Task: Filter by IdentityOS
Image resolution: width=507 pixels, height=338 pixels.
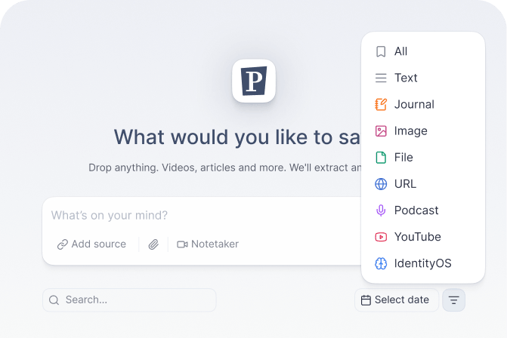Action: click(x=422, y=263)
